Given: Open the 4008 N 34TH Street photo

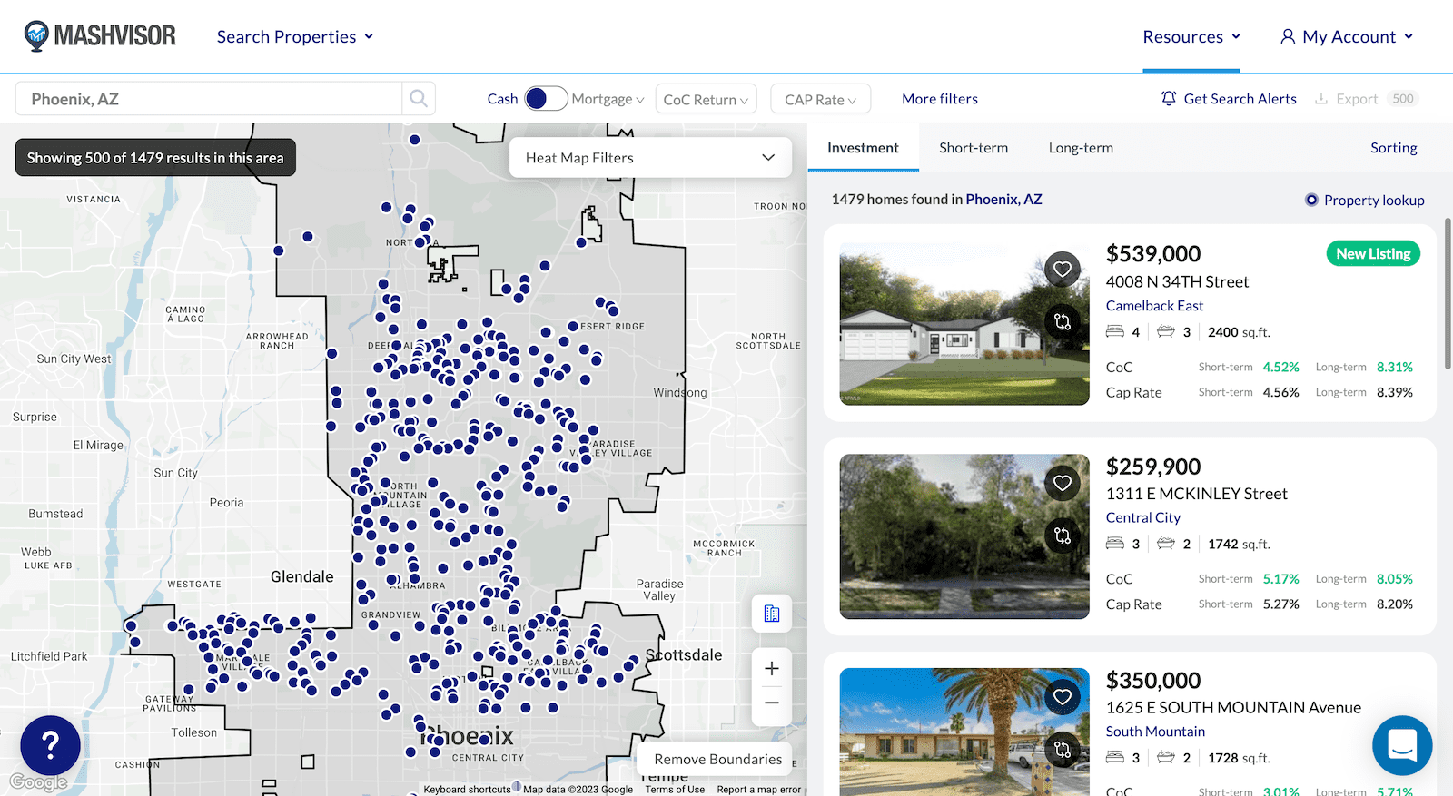Looking at the screenshot, I should [x=964, y=323].
